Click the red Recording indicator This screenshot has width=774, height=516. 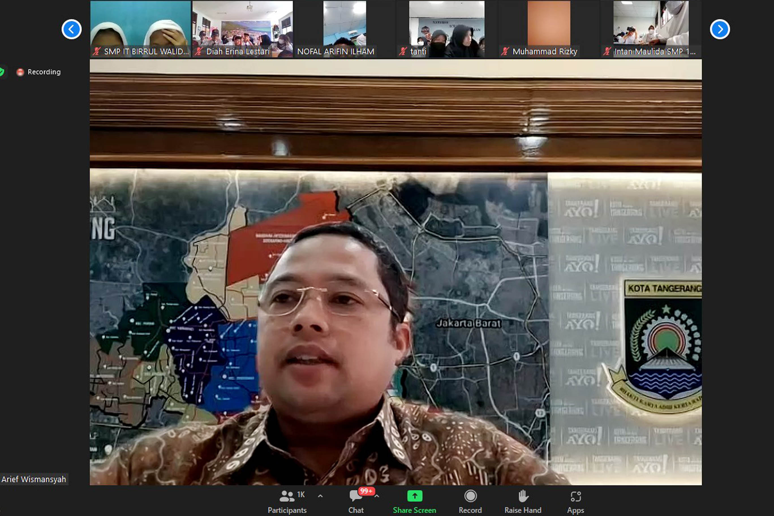tap(20, 72)
